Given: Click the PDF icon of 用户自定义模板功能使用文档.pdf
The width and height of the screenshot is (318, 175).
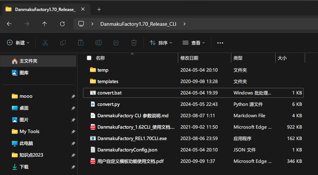Looking at the screenshot, I should [93, 161].
